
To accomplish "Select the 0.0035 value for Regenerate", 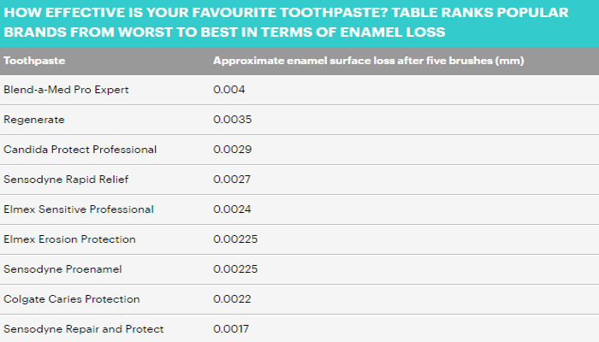I will 231,120.
